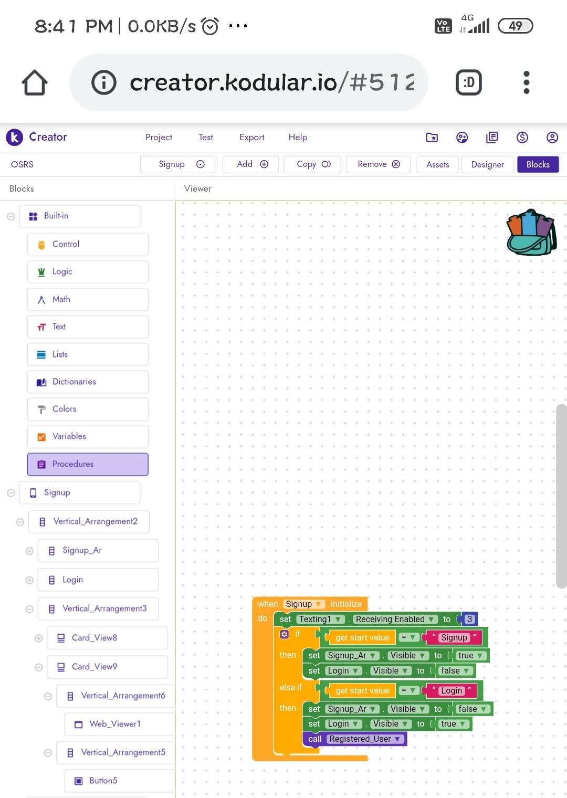
Task: Expand the Card_View8 tree node
Action: (x=38, y=638)
